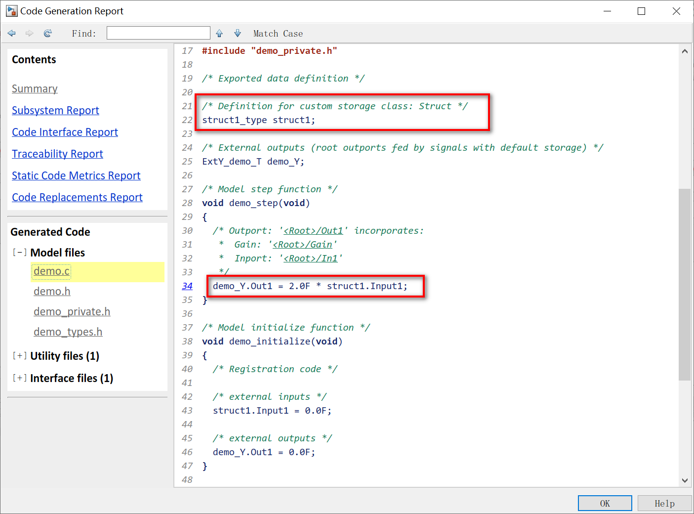
Task: Click the 'void demo_initialize(void)' line
Action: 272,342
